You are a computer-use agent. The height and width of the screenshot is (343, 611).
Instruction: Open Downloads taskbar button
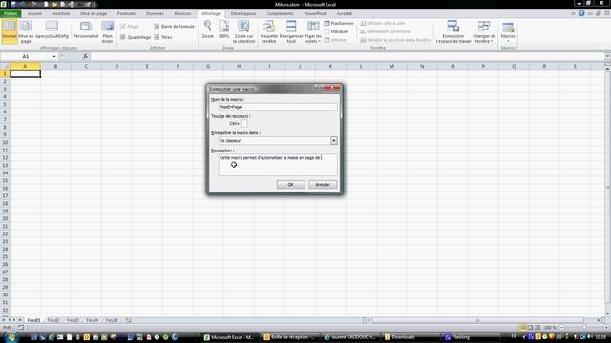(410, 337)
